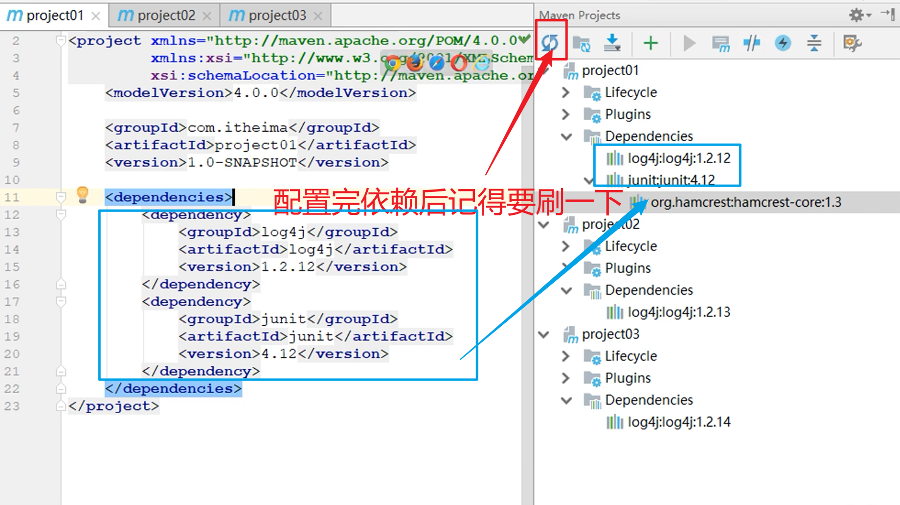Collapse project03 tree node
The width and height of the screenshot is (900, 505).
point(543,335)
